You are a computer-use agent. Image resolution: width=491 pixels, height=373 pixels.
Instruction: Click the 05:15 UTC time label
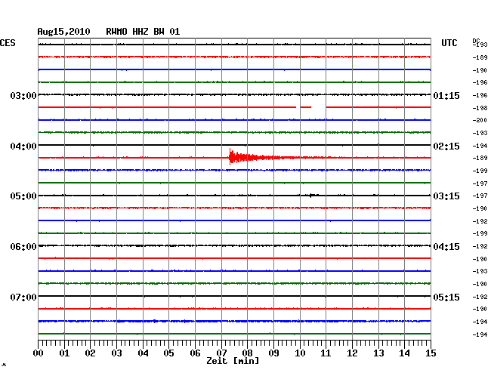click(446, 297)
